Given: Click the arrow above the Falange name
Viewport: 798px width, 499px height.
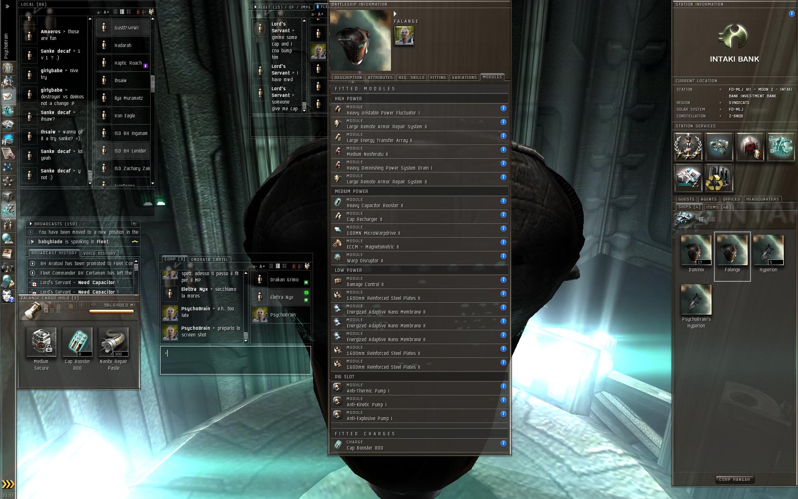Looking at the screenshot, I should point(395,14).
